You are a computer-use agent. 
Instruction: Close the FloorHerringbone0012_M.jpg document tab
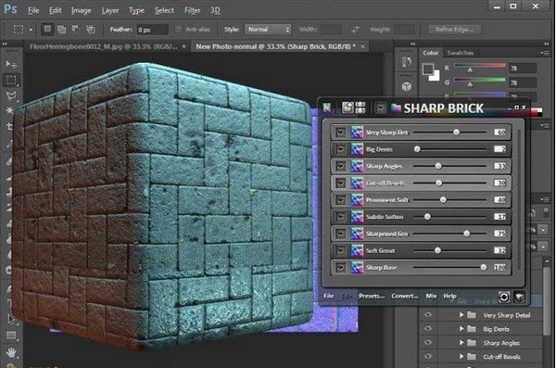coord(184,46)
